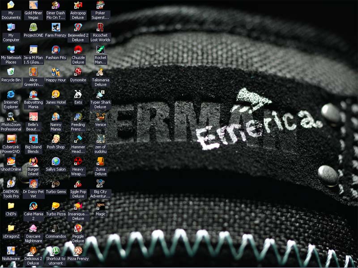Click the My Network Places icon
The width and height of the screenshot is (358, 268).
[11, 50]
